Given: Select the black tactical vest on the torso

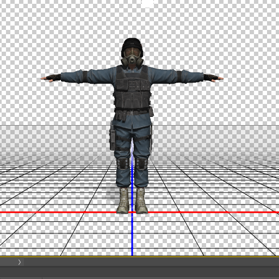Looking at the screenshot, I should coord(132,88).
